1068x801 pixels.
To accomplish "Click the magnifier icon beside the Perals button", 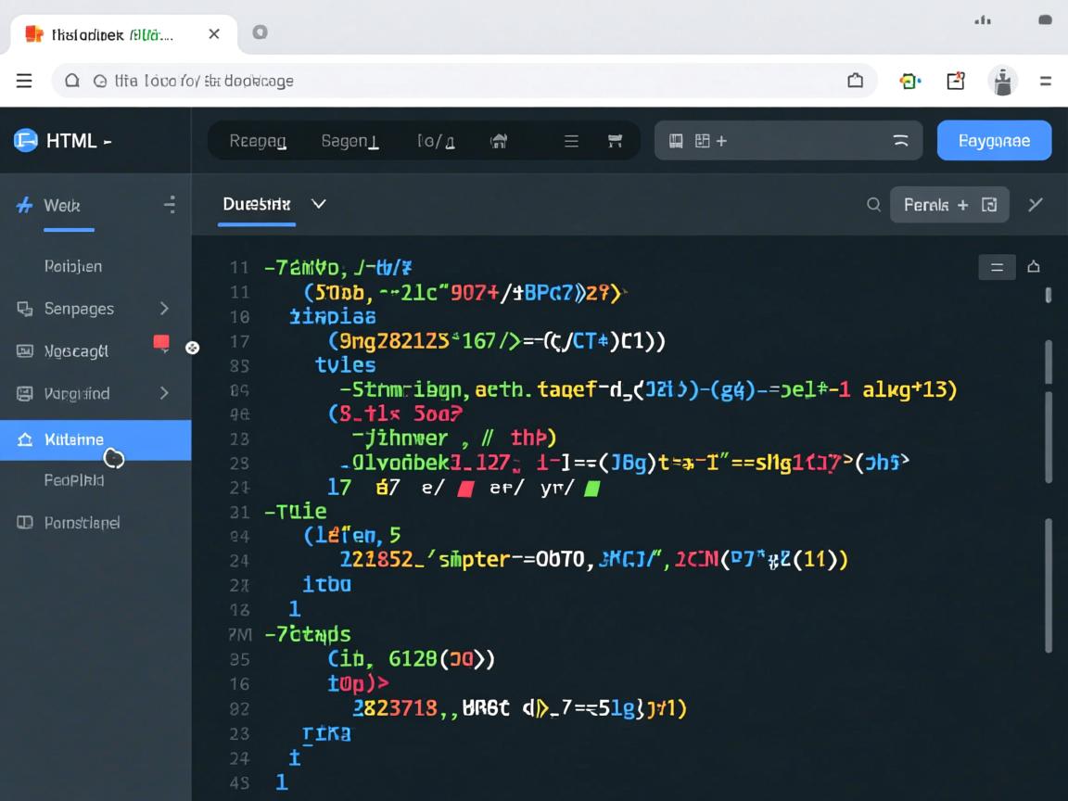I will [x=873, y=205].
